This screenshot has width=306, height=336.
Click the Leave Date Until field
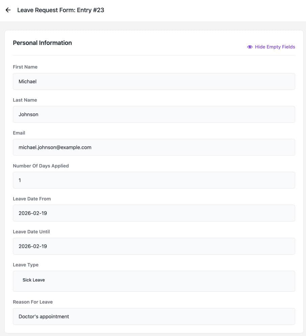click(154, 246)
